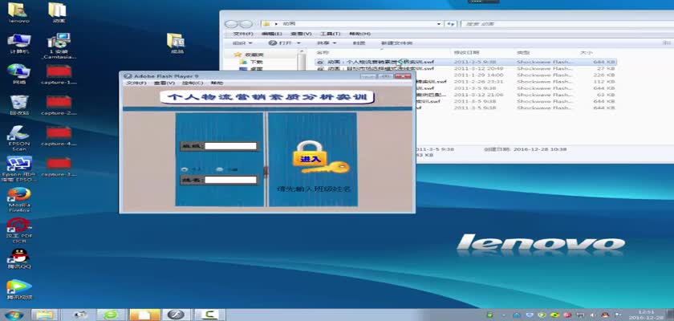Viewport: 674px width, 321px height.
Task: Select the Camtasia installer desktop icon
Action: (59, 46)
